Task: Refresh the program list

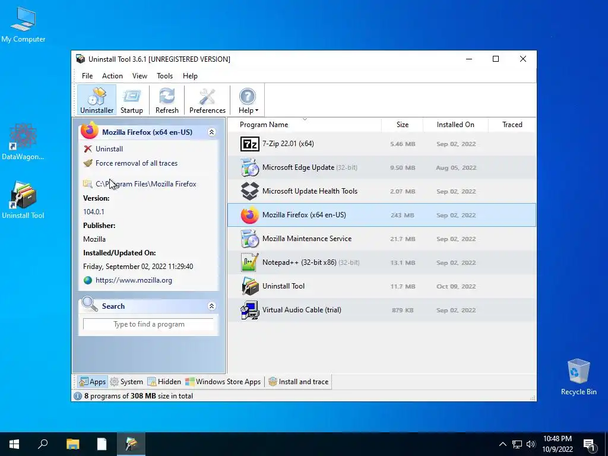Action: click(167, 100)
